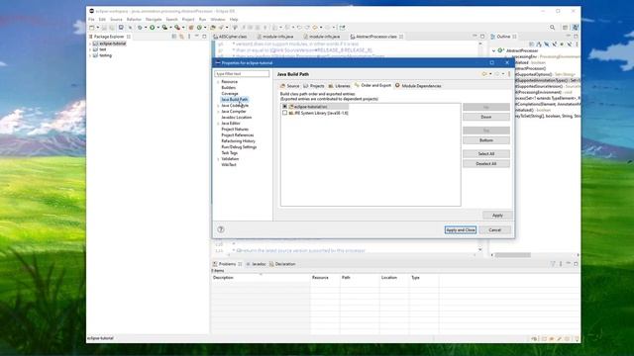634x356 pixels.
Task: Maximize the Problems view panel
Action: [x=576, y=264]
